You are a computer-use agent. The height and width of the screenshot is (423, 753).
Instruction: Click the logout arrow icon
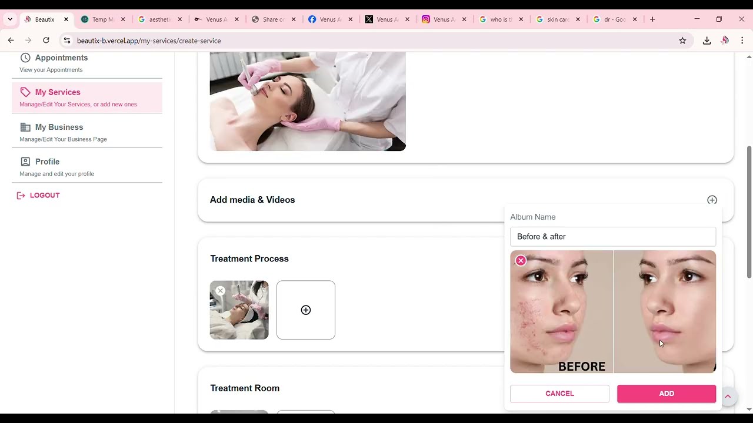click(x=21, y=196)
